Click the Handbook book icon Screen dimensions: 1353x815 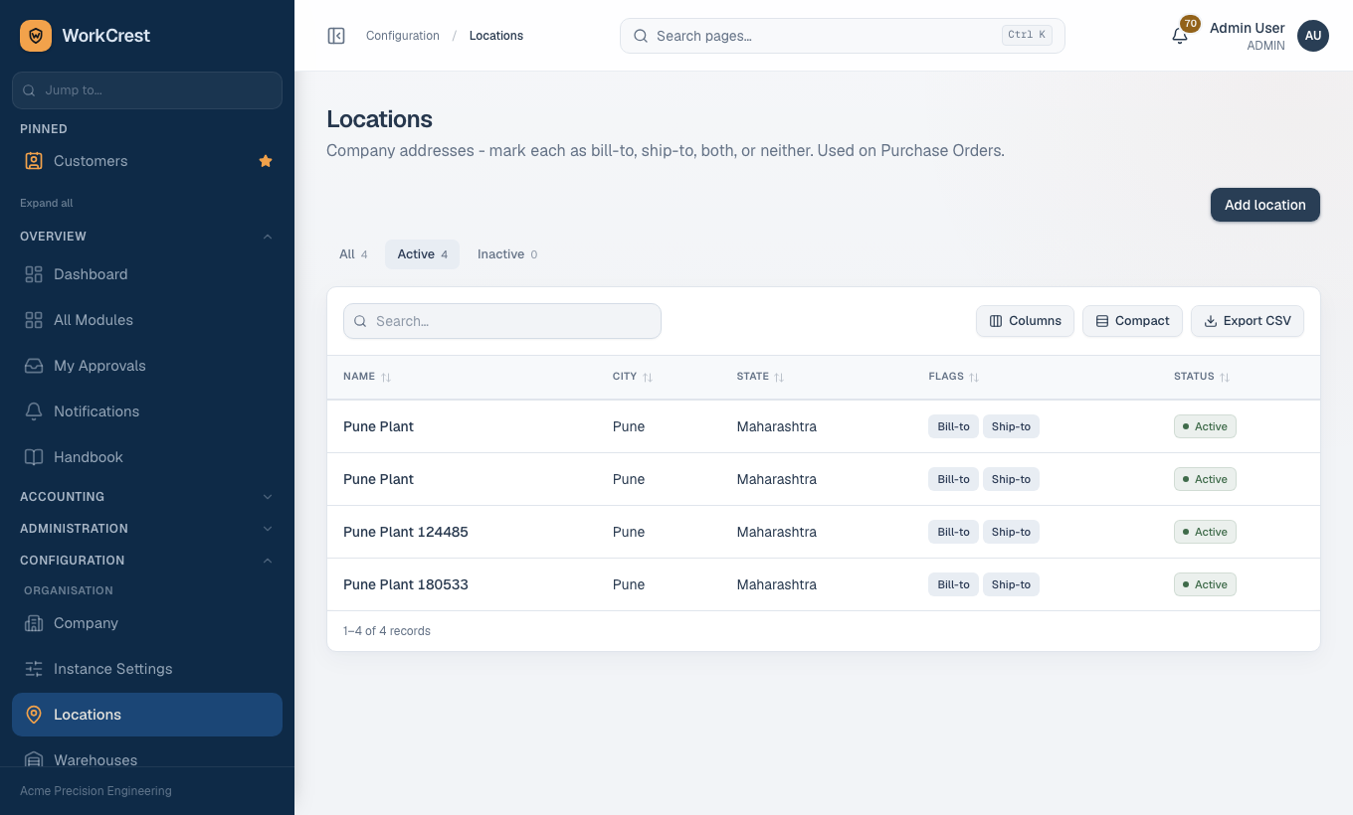pyautogui.click(x=34, y=457)
